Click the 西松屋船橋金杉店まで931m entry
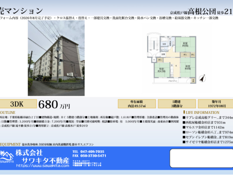233x175 pixels. (x=204, y=123)
